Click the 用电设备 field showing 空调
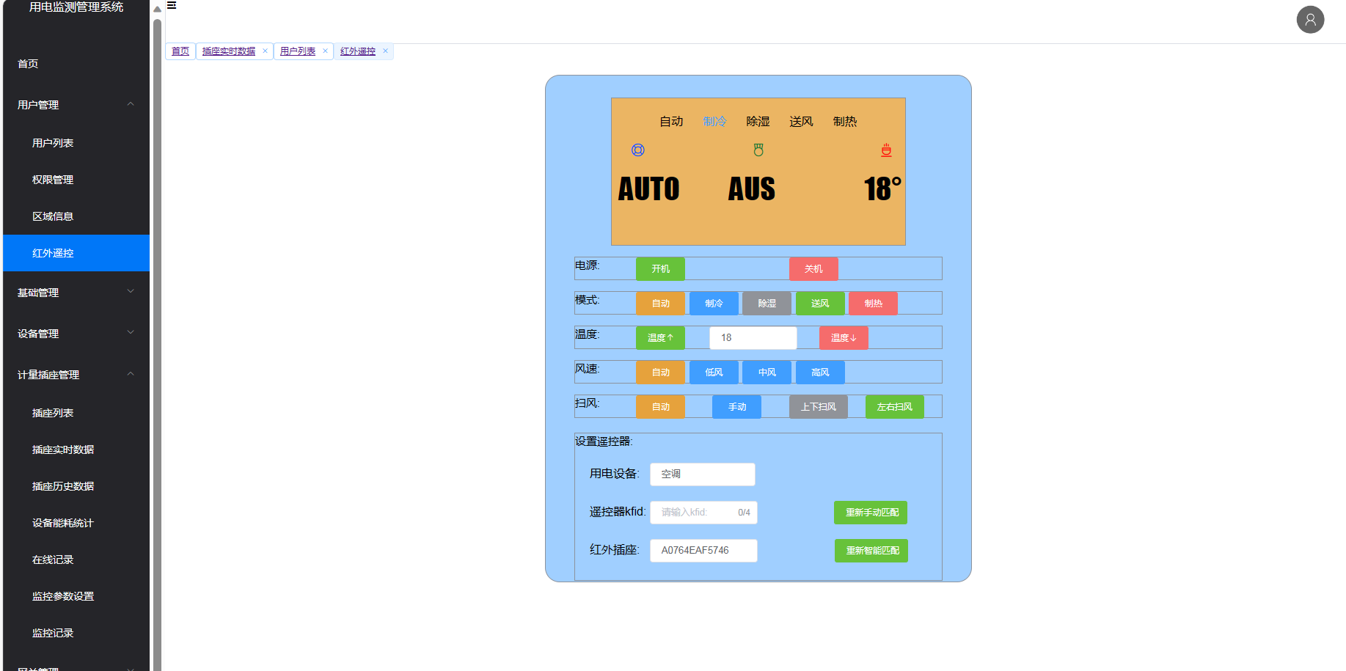 [x=703, y=474]
